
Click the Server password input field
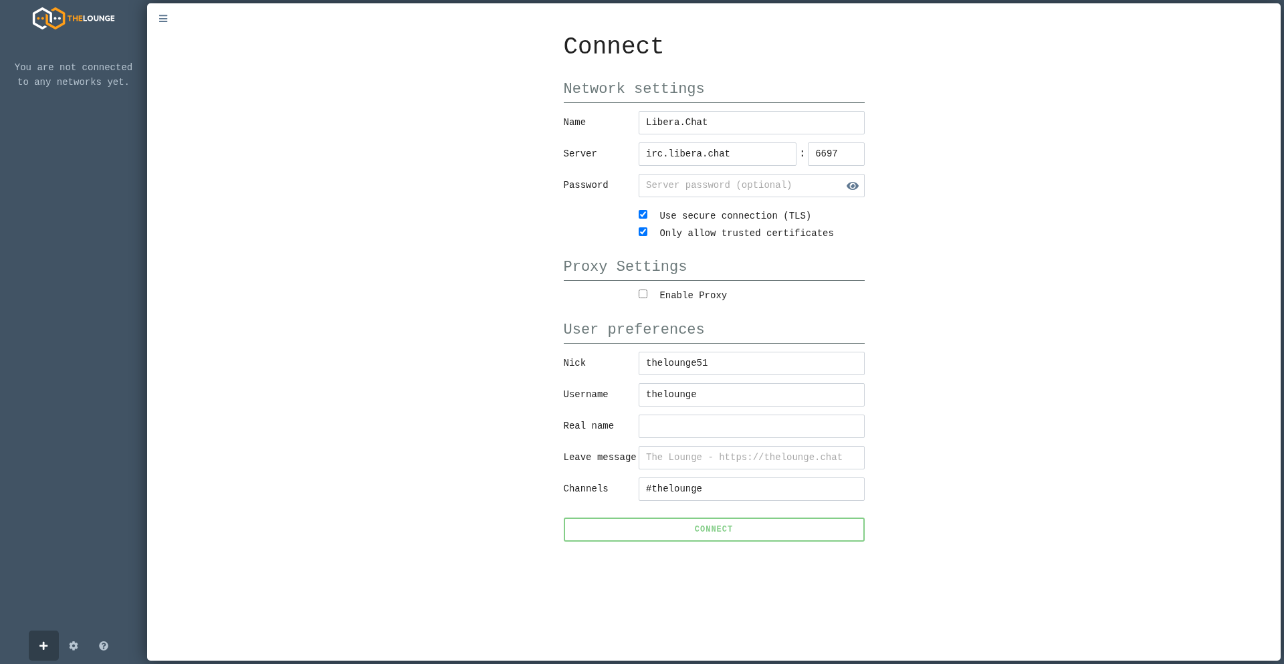739,185
